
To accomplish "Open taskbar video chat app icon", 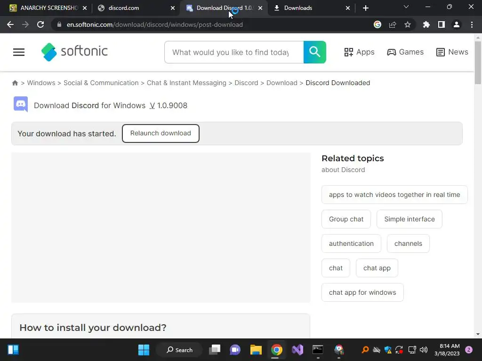I will pos(235,350).
